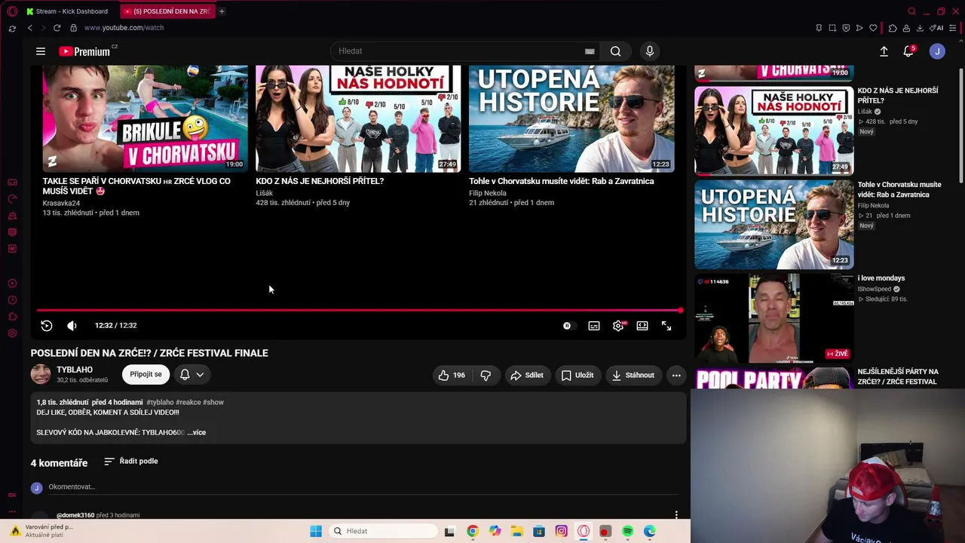Mute the video player volume

72,326
